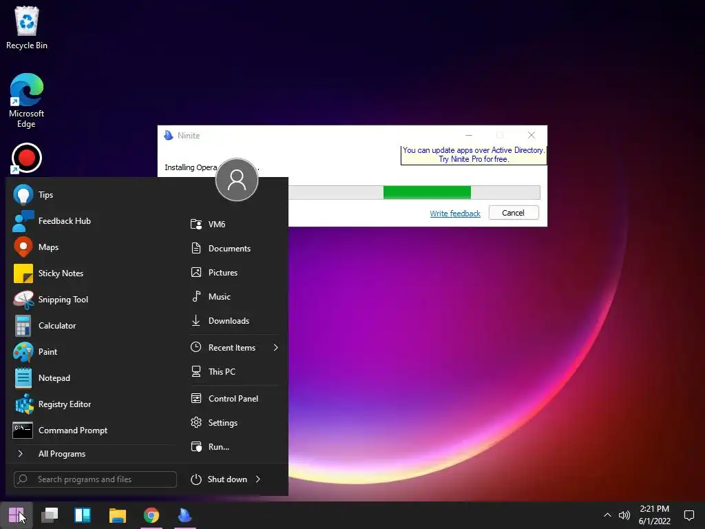
Task: Click the Search programs and files box
Action: (95, 479)
